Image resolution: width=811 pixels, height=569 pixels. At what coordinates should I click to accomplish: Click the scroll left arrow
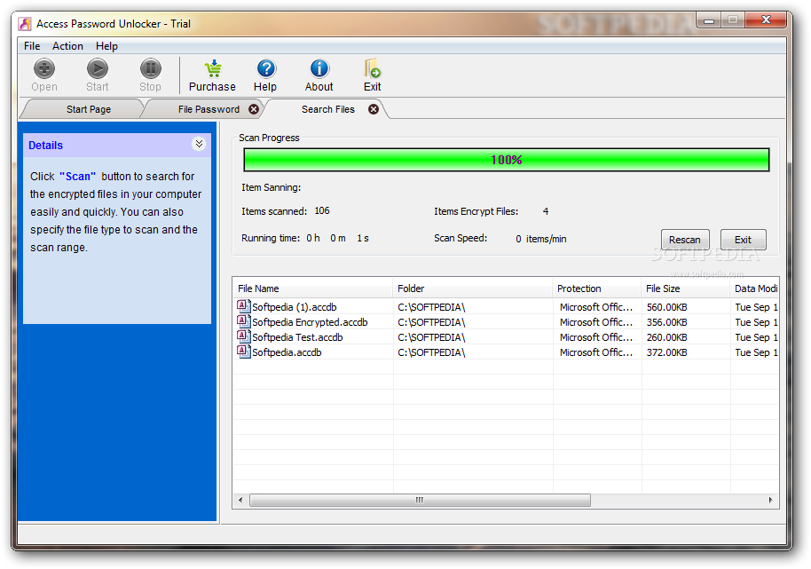[x=240, y=500]
